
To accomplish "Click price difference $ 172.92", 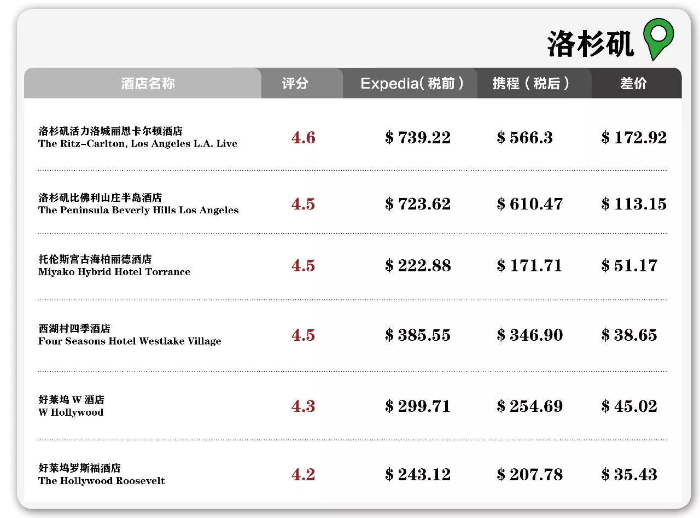I will click(x=634, y=137).
